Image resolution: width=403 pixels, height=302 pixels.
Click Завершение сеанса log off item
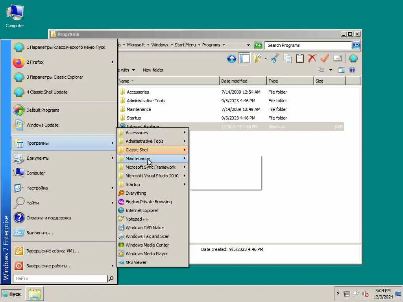tap(64, 251)
